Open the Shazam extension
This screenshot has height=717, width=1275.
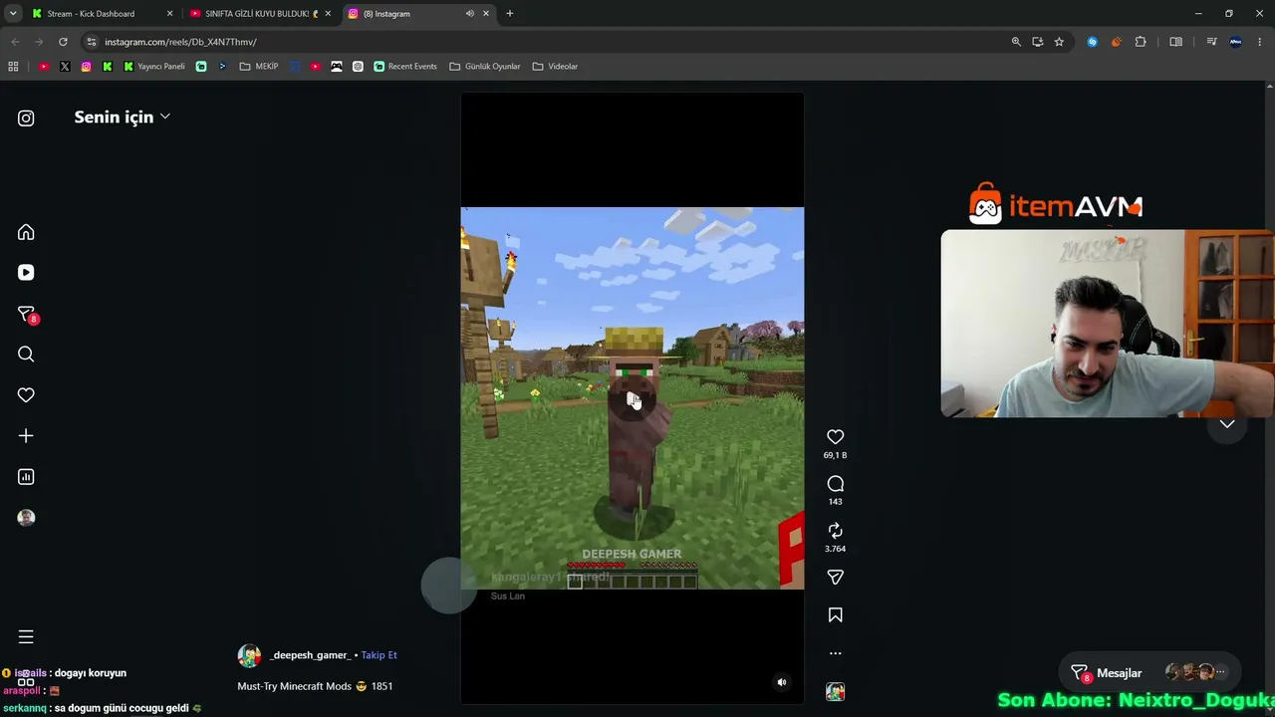point(1093,42)
